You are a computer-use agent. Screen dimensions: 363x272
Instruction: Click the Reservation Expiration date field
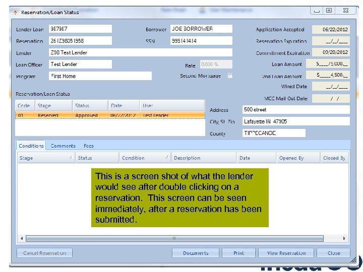tap(331, 41)
